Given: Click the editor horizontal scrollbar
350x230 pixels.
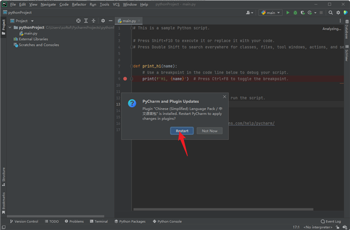Looking at the screenshot, I should [x=223, y=209].
